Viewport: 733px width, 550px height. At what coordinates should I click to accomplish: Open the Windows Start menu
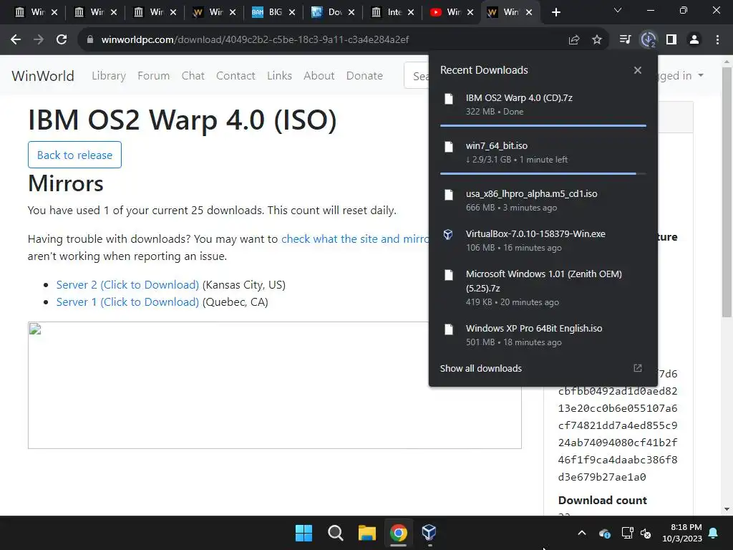coord(304,533)
